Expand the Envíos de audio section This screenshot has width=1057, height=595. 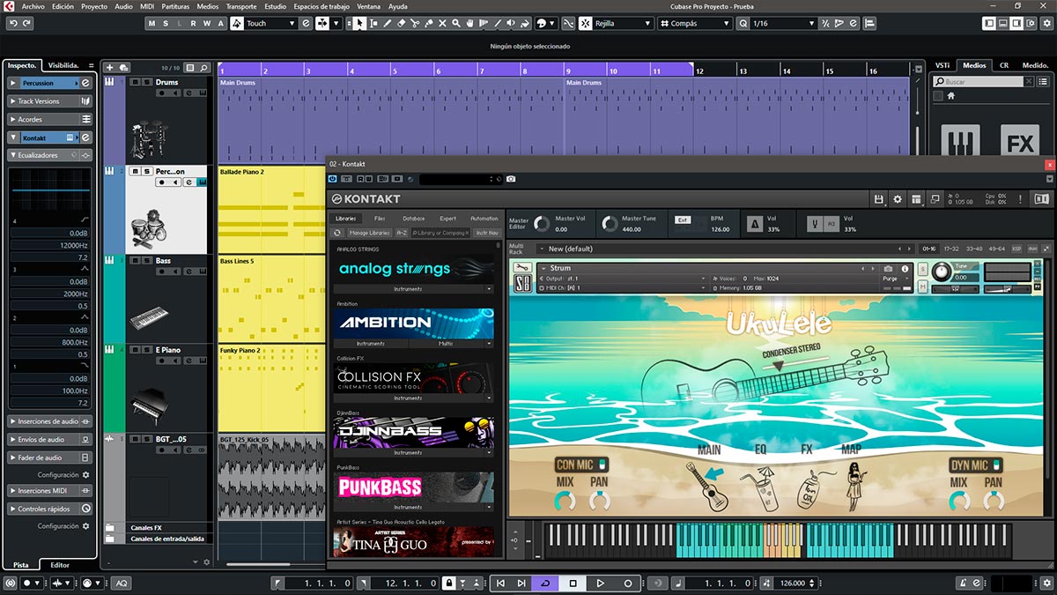(49, 439)
